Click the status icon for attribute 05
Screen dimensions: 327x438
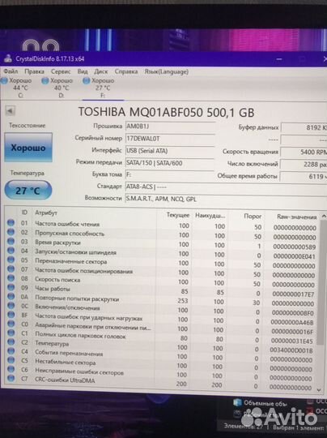tap(11, 260)
